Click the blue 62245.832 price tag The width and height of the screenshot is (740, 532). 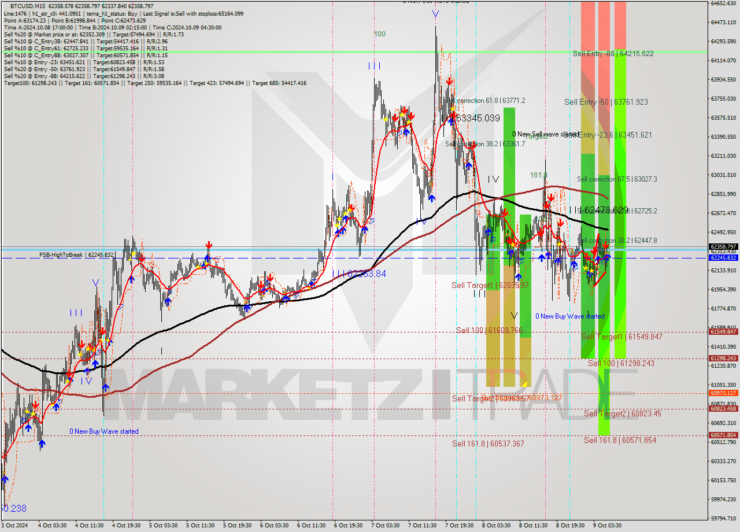(723, 258)
